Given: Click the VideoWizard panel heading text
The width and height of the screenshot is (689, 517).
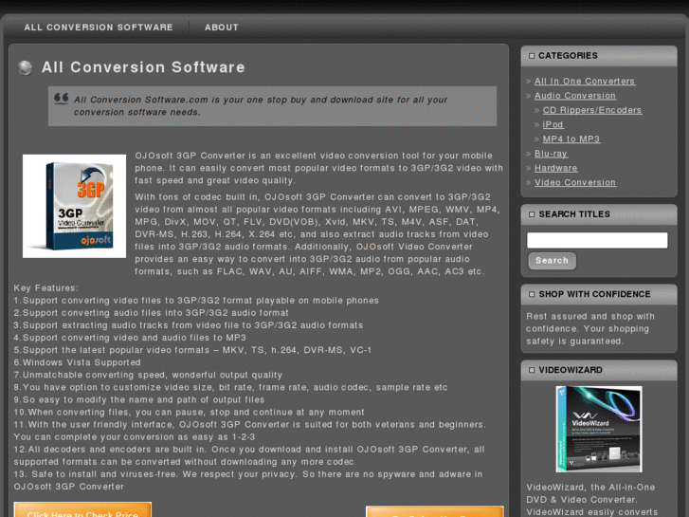Looking at the screenshot, I should 571,370.
